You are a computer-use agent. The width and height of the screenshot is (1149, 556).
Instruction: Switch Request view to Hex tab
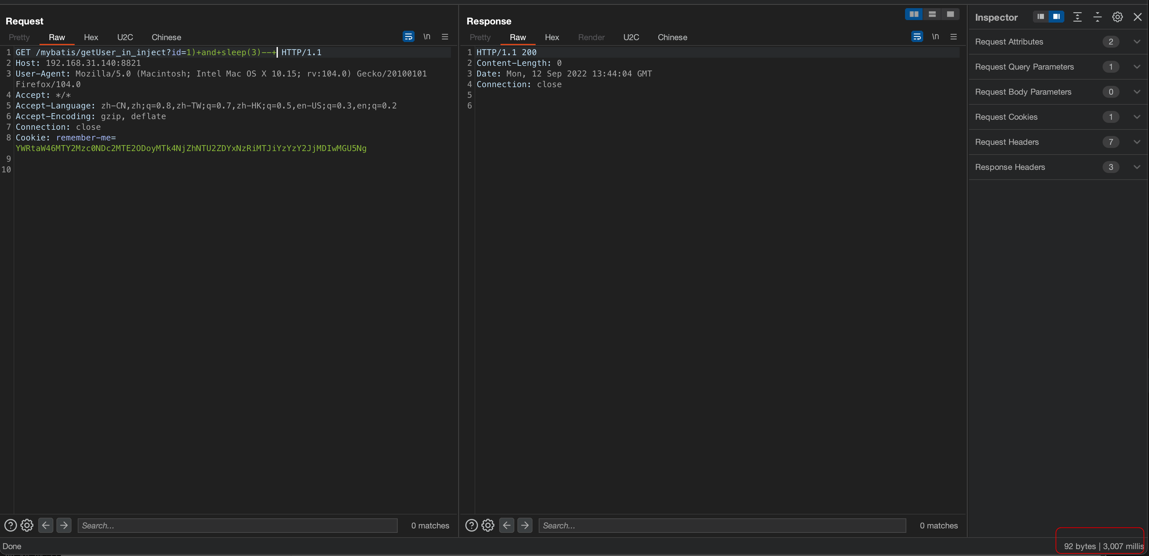click(x=91, y=37)
